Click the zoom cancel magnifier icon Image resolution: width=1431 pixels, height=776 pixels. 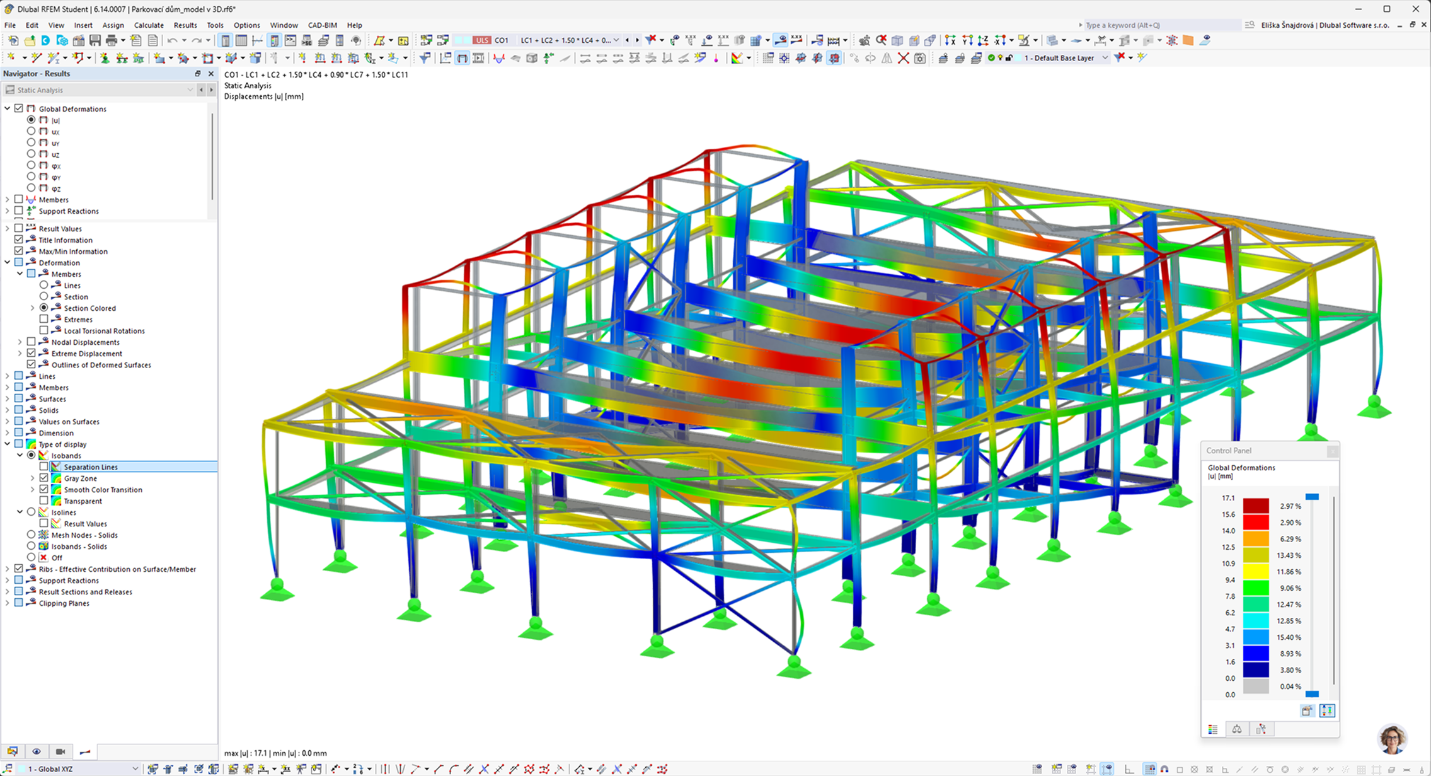tap(881, 40)
